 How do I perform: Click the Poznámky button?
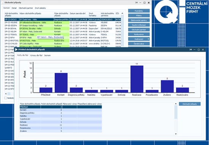[x=139, y=11]
